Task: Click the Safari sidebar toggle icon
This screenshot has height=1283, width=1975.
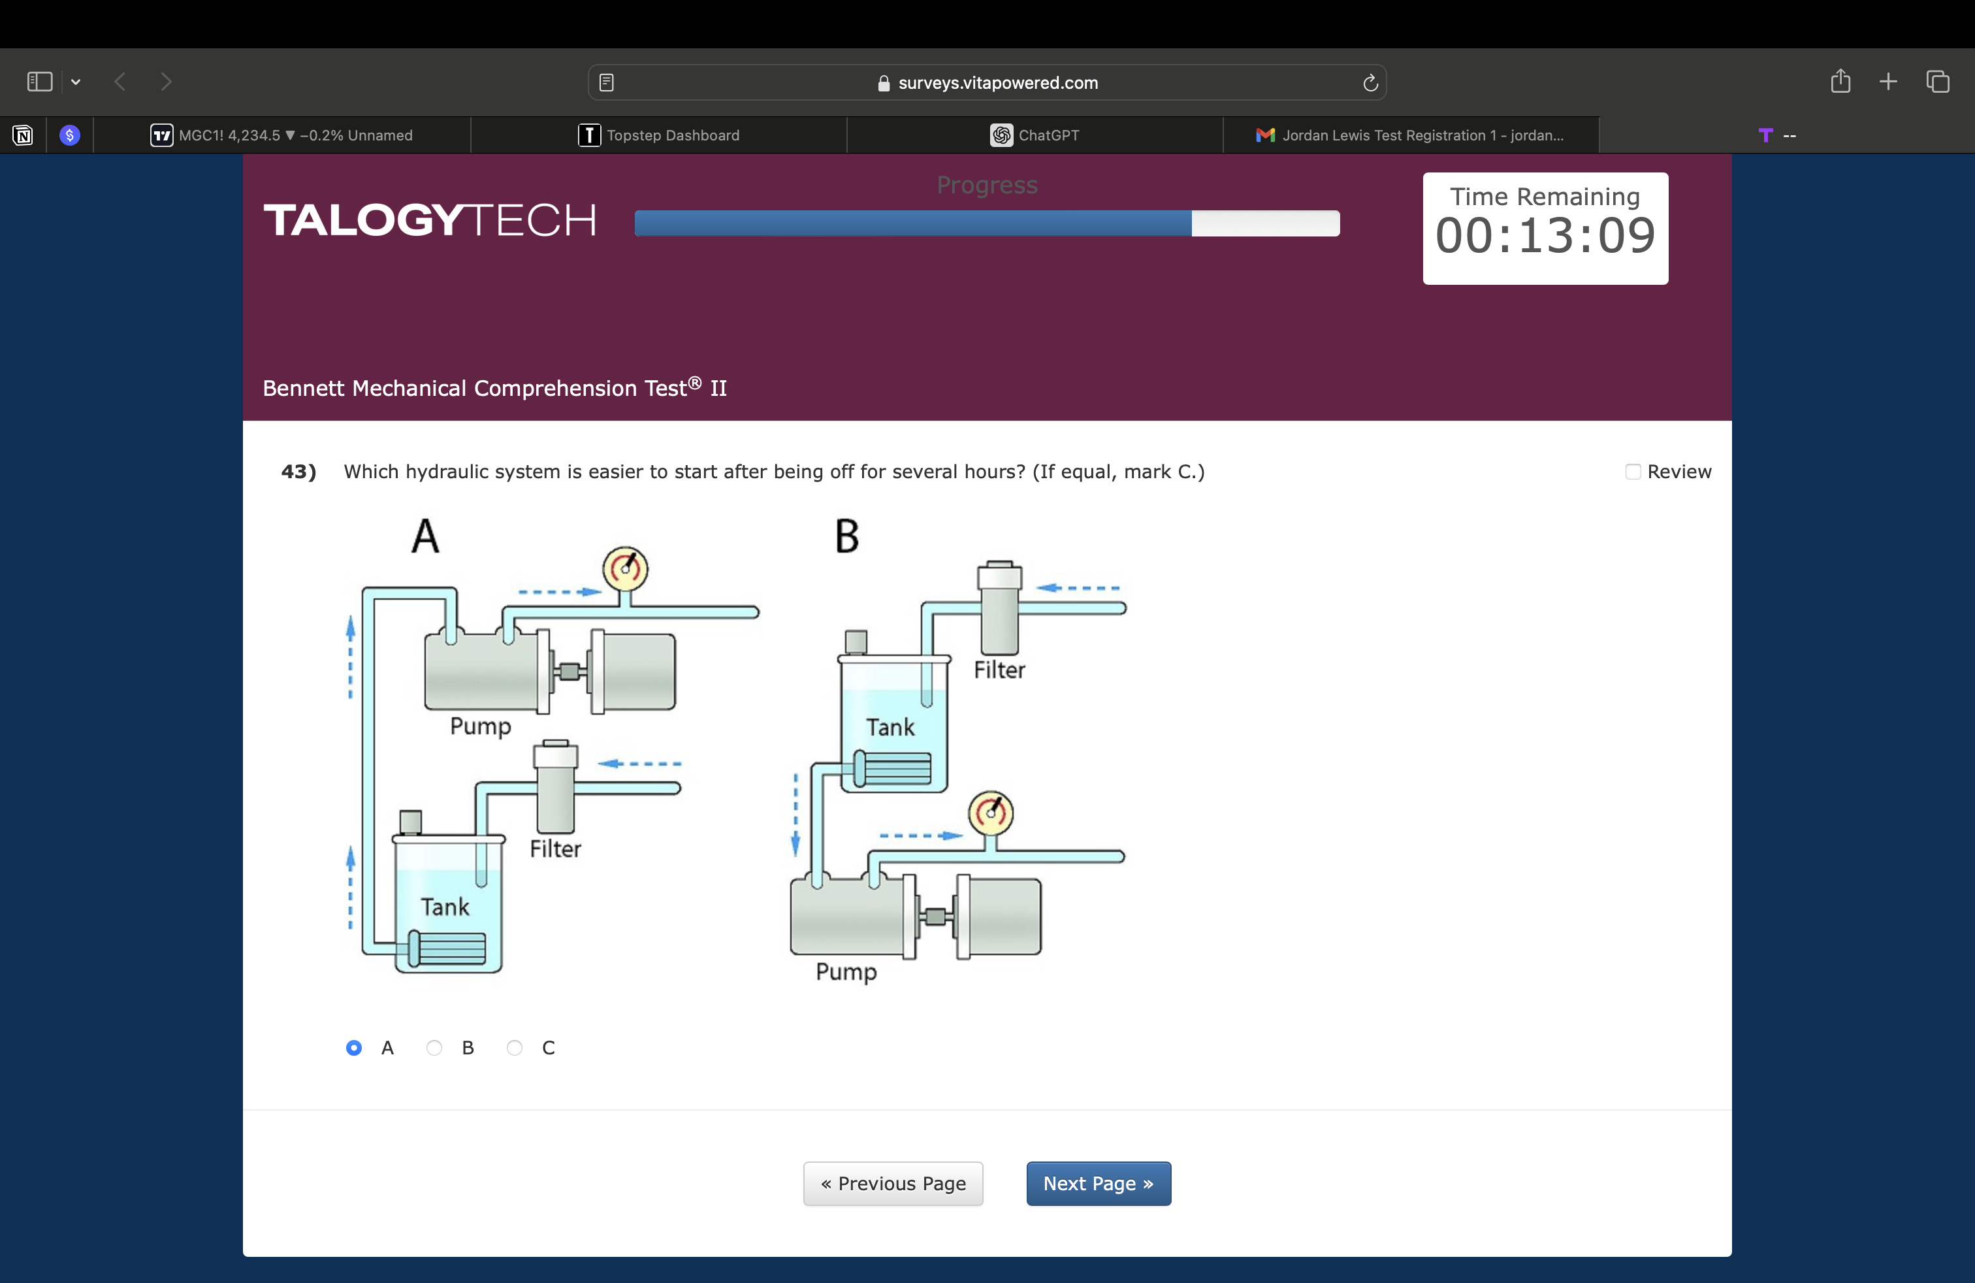Action: pos(39,81)
